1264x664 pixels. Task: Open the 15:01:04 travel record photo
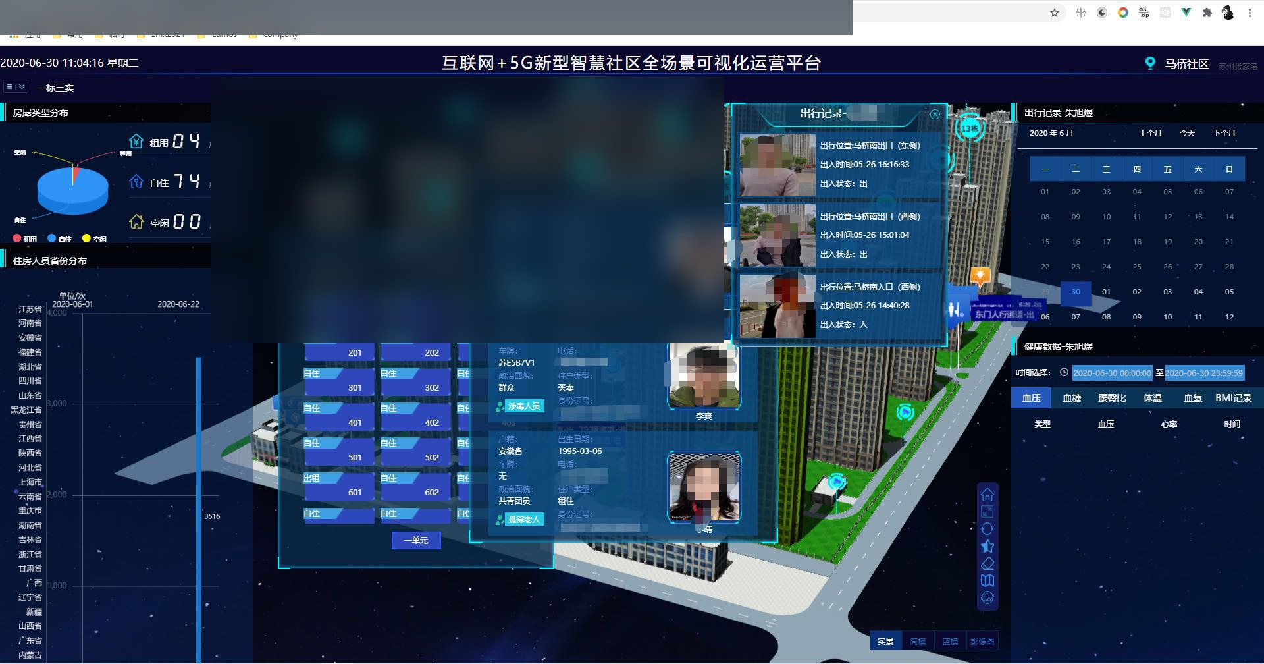(x=777, y=235)
